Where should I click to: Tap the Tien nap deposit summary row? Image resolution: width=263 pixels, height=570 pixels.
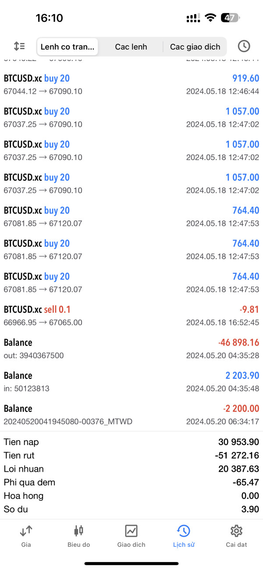tap(131, 442)
